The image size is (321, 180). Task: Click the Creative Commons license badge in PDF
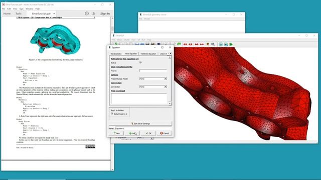pos(90,146)
